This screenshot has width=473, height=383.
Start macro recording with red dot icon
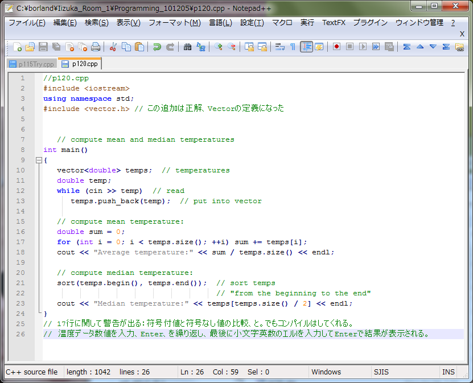click(336, 47)
